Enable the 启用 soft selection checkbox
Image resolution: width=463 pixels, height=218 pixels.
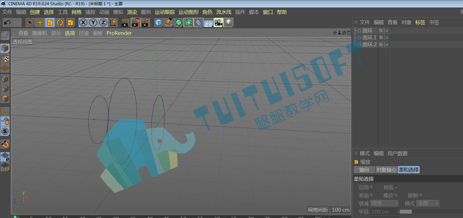tap(371, 187)
